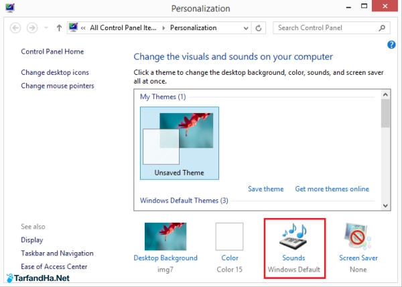The image size is (402, 287).
Task: Open Display under See also
Action: pos(32,240)
